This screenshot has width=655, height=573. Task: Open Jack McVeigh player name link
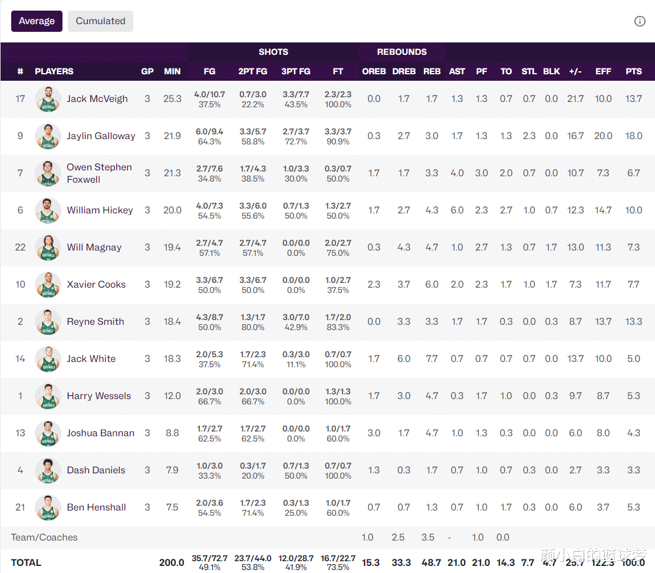pyautogui.click(x=97, y=99)
